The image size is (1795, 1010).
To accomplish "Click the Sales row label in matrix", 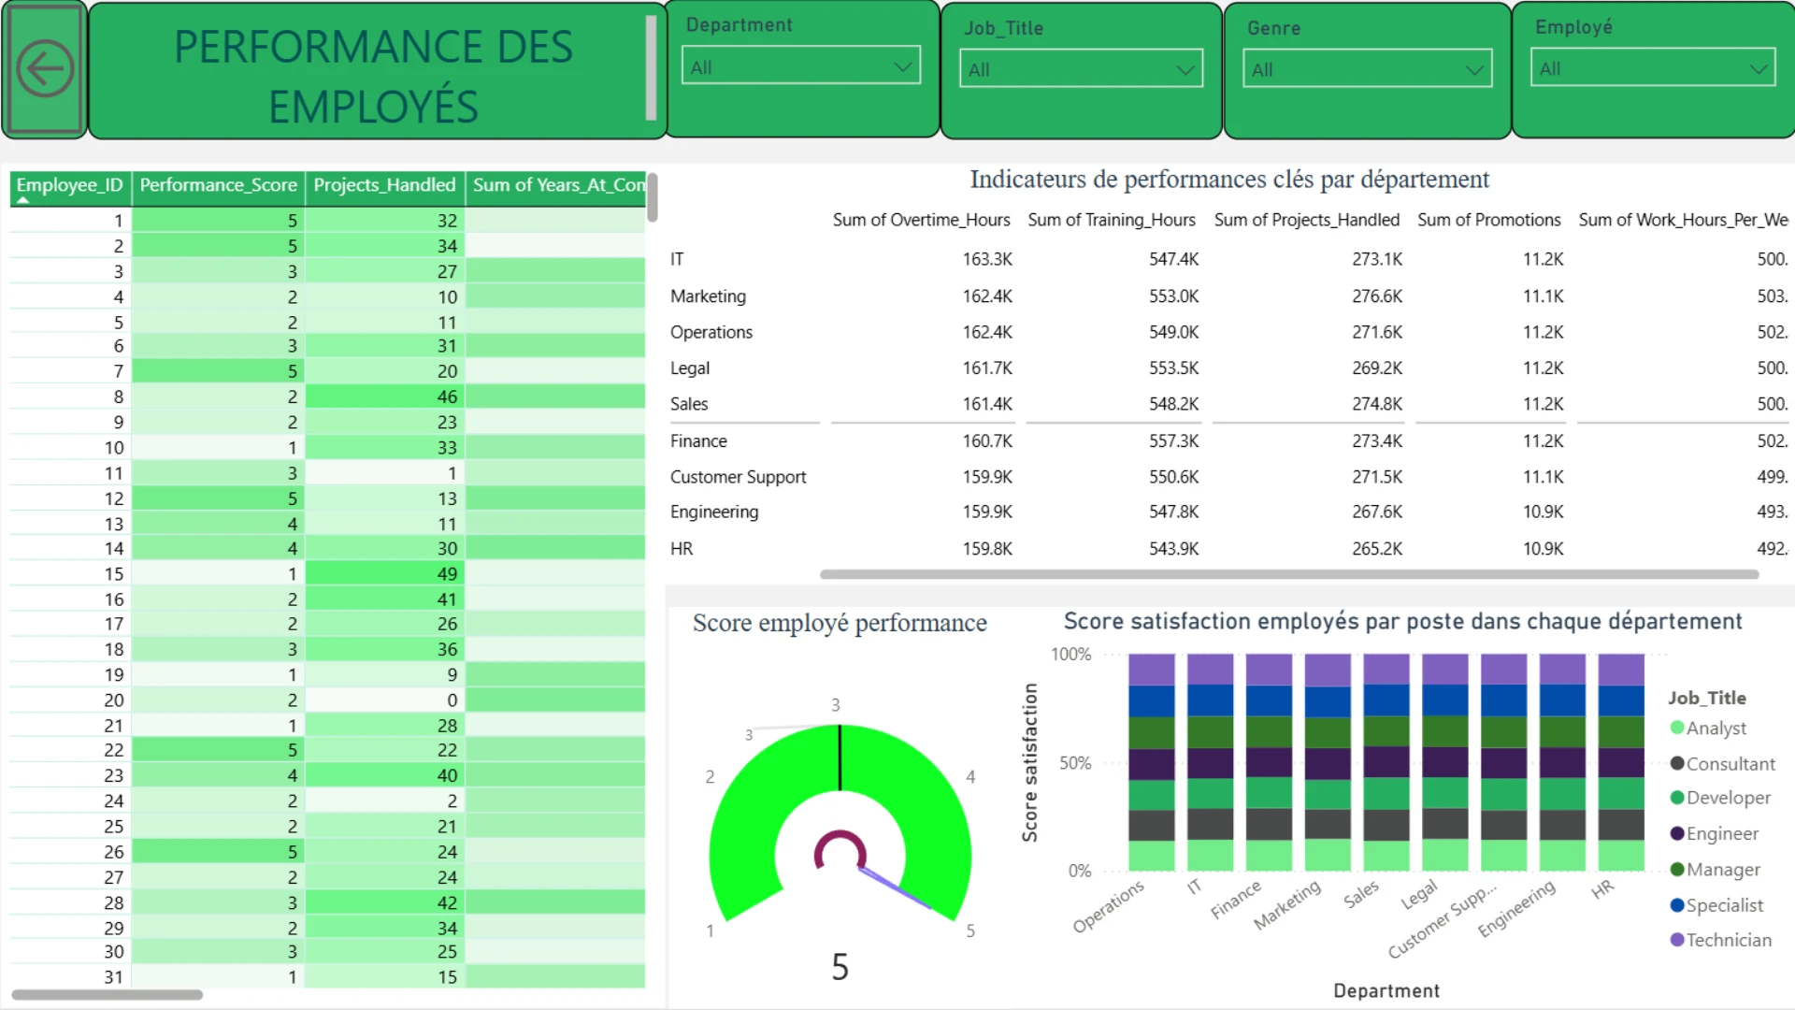I will (689, 404).
